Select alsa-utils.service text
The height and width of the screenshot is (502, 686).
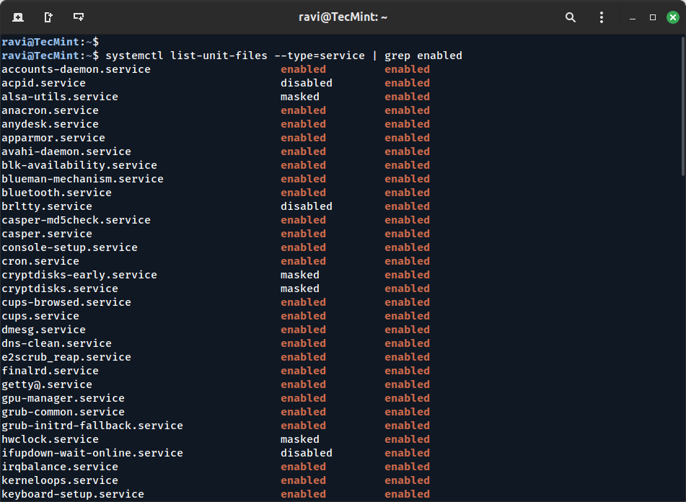pyautogui.click(x=60, y=97)
